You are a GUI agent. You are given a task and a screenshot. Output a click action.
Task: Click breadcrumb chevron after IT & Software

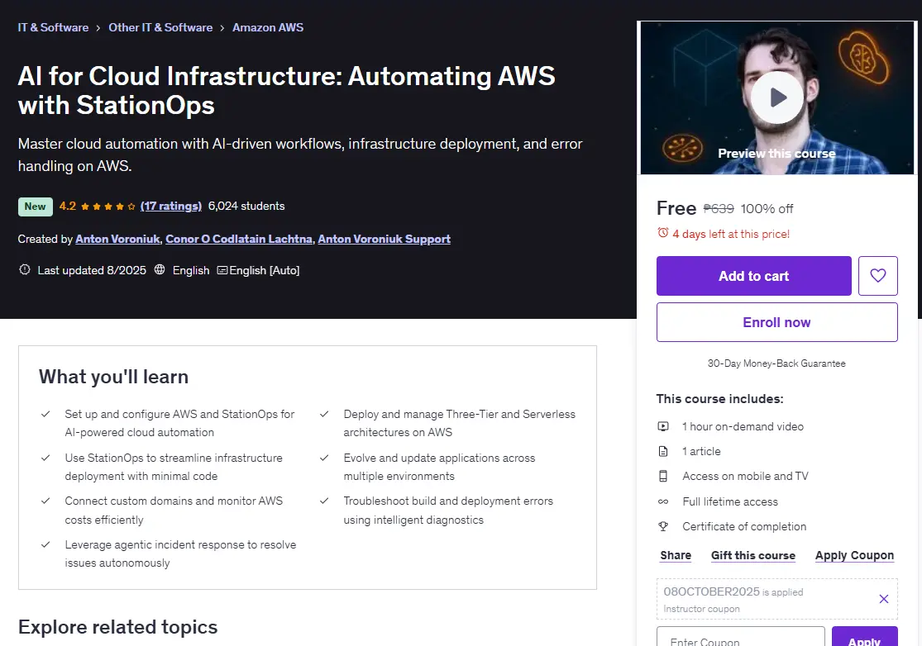(x=98, y=27)
